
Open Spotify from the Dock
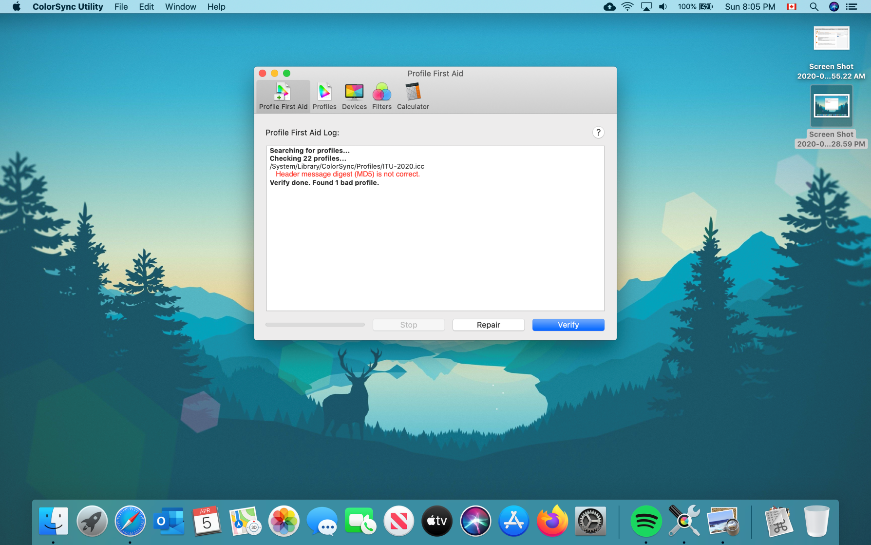pyautogui.click(x=646, y=521)
